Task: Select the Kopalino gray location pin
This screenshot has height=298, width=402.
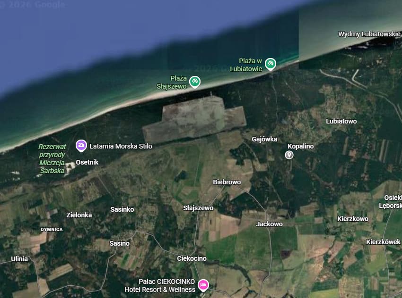Action: (289, 155)
